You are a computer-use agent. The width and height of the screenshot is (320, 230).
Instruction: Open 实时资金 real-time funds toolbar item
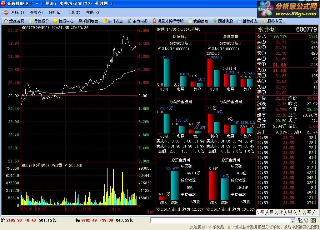point(113,21)
